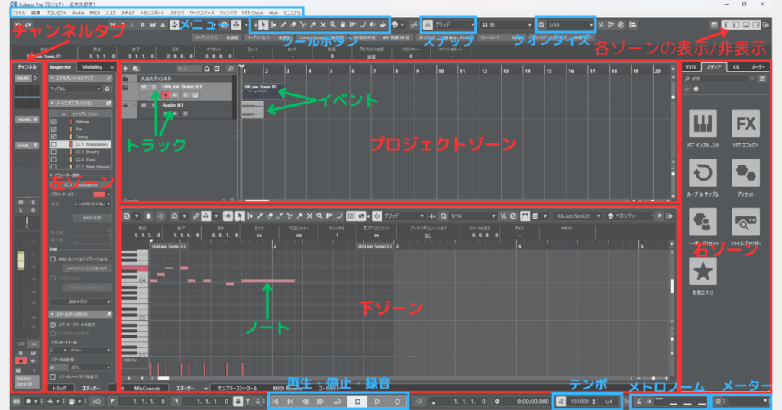Select the editor scale radio button

(53, 325)
